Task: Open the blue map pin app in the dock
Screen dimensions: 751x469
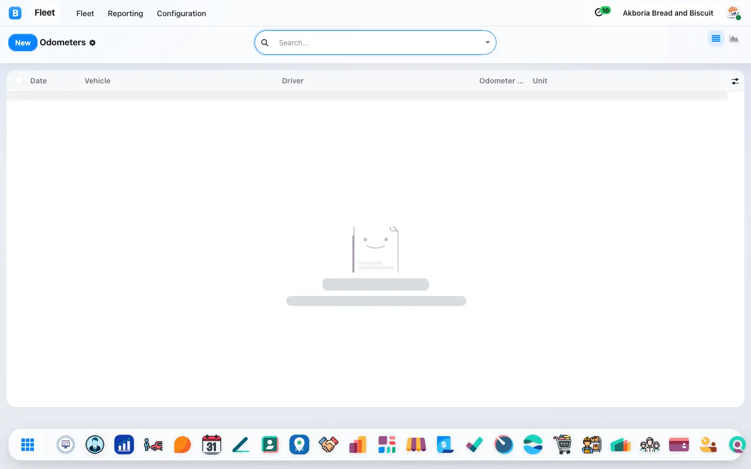Action: click(x=299, y=445)
